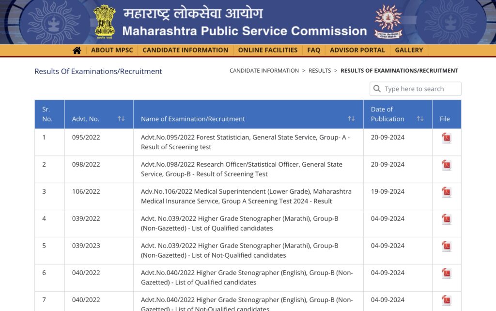Click Results Of Examinations/Recruitment page heading
Viewport: 496px width, 311px height.
click(98, 71)
